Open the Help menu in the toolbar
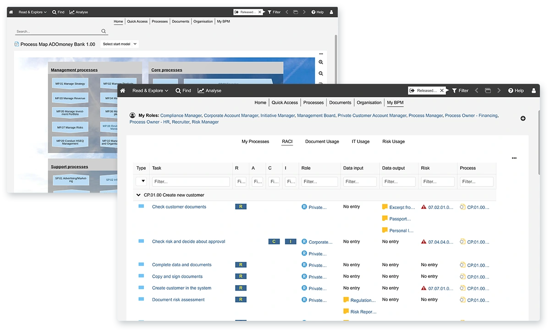This screenshot has height=330, width=550. [x=516, y=90]
